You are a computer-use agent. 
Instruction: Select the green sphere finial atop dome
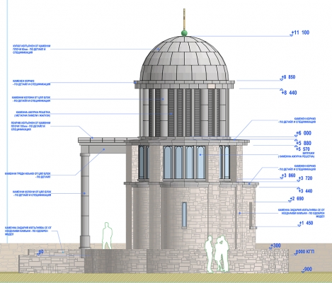(x=184, y=33)
